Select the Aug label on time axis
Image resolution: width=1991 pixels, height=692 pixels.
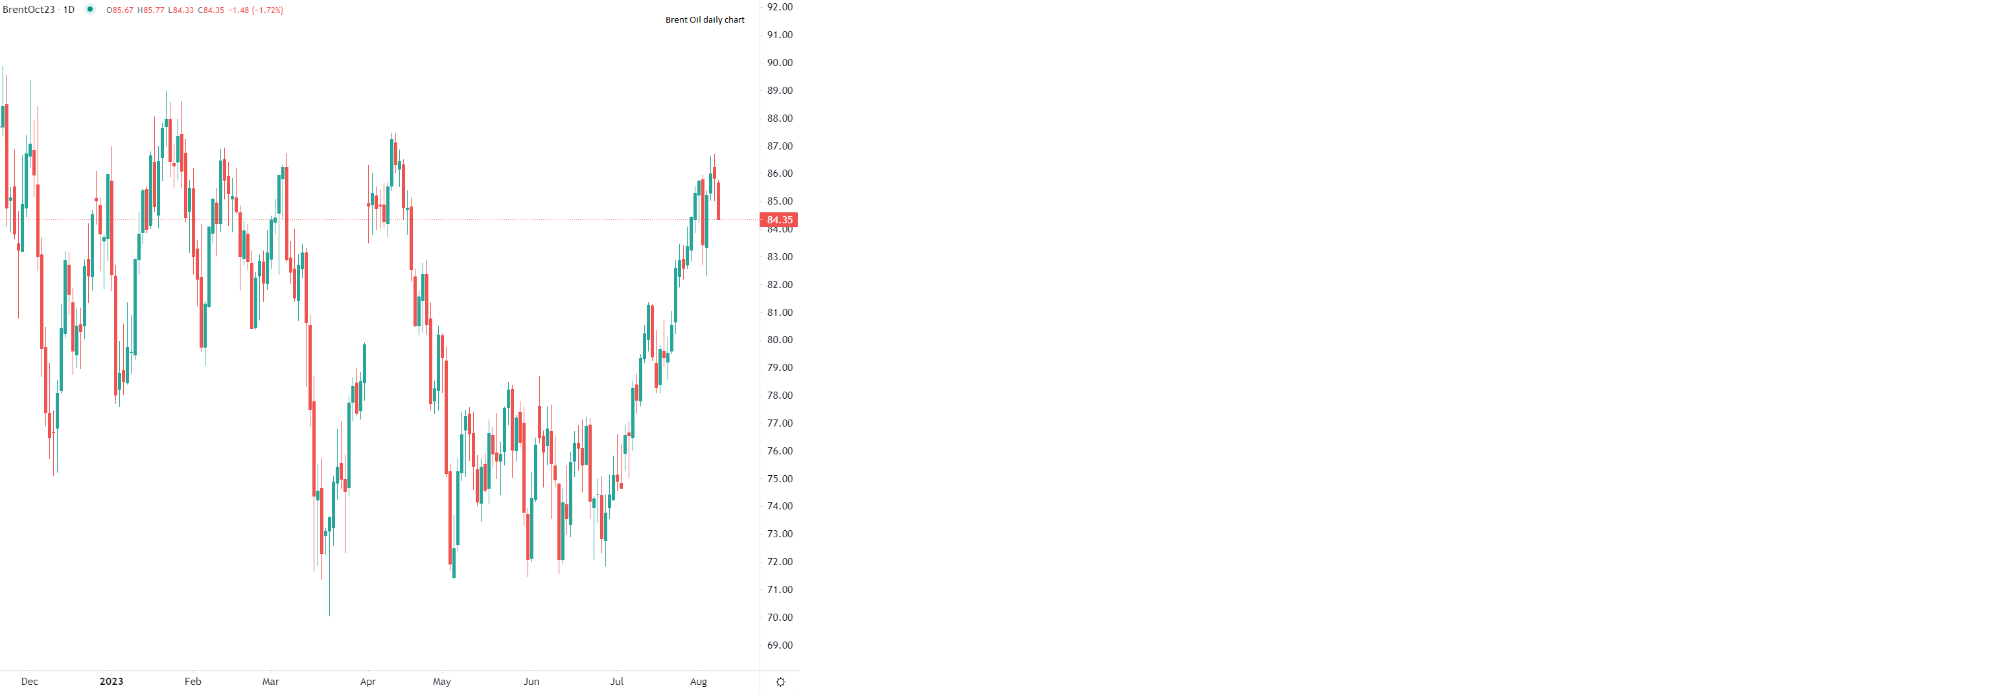[x=698, y=681]
